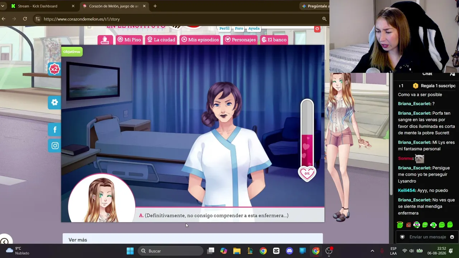This screenshot has height=258, width=459.
Task: Open the Ayuda link
Action: pos(254,28)
